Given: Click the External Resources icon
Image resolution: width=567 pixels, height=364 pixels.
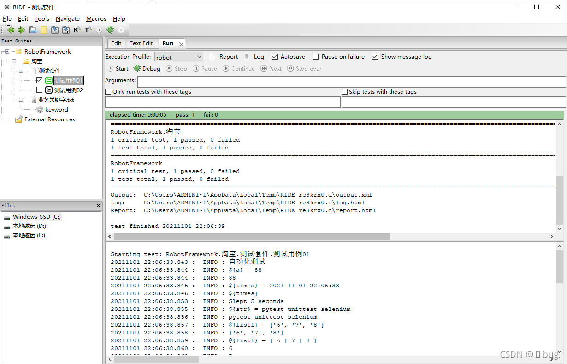Looking at the screenshot, I should coord(18,119).
